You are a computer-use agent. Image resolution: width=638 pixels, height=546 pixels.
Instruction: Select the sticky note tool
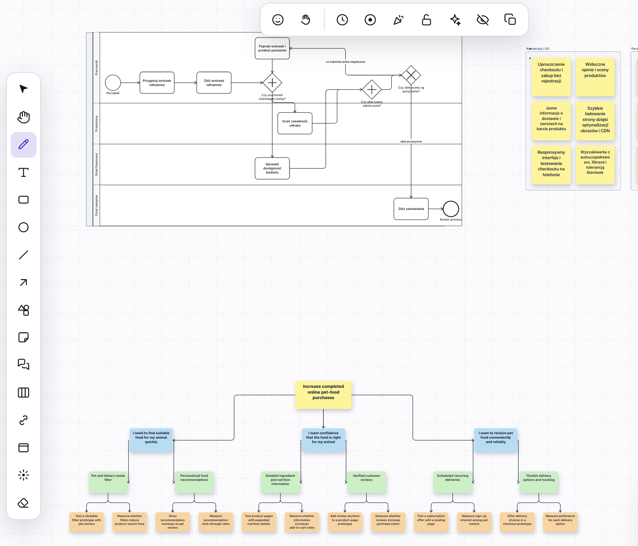23,337
